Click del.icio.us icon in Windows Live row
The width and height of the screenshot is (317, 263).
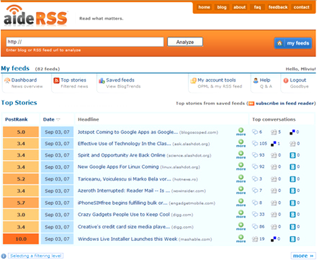[273, 239]
